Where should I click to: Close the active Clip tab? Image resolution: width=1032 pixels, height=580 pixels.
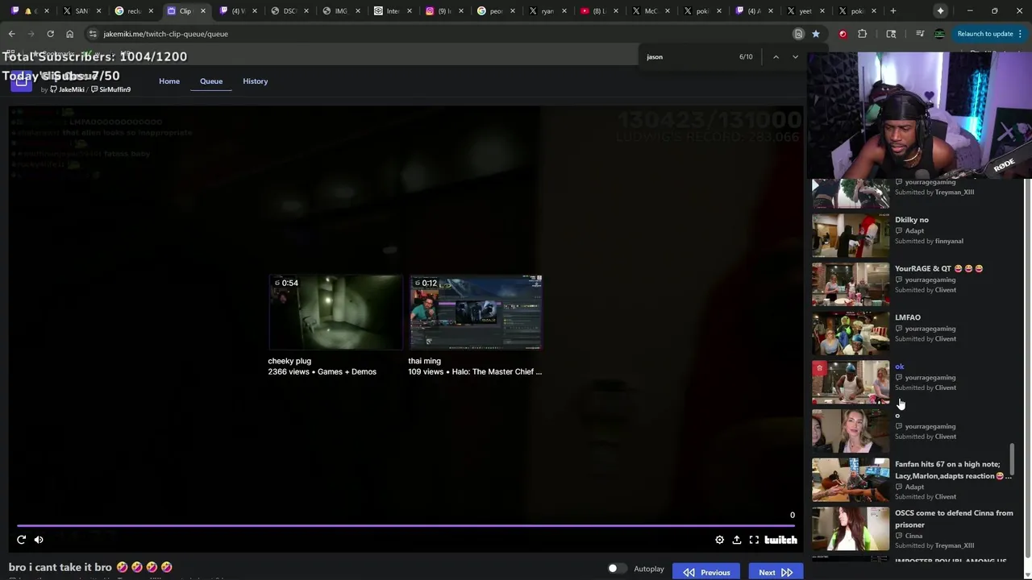click(203, 11)
